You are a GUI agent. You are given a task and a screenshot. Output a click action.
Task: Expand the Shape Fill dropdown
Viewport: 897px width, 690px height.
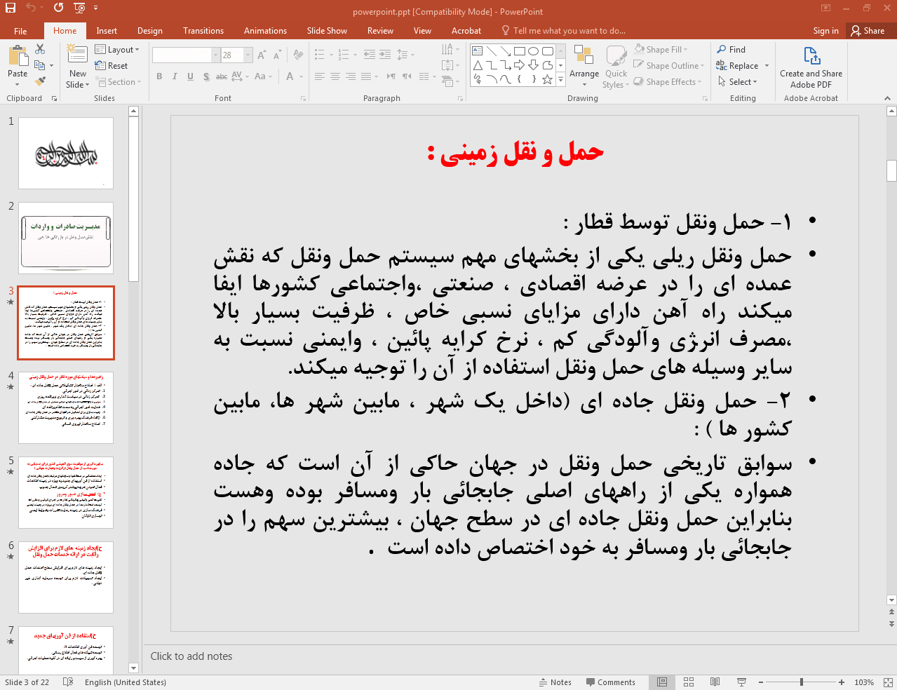pyautogui.click(x=685, y=50)
